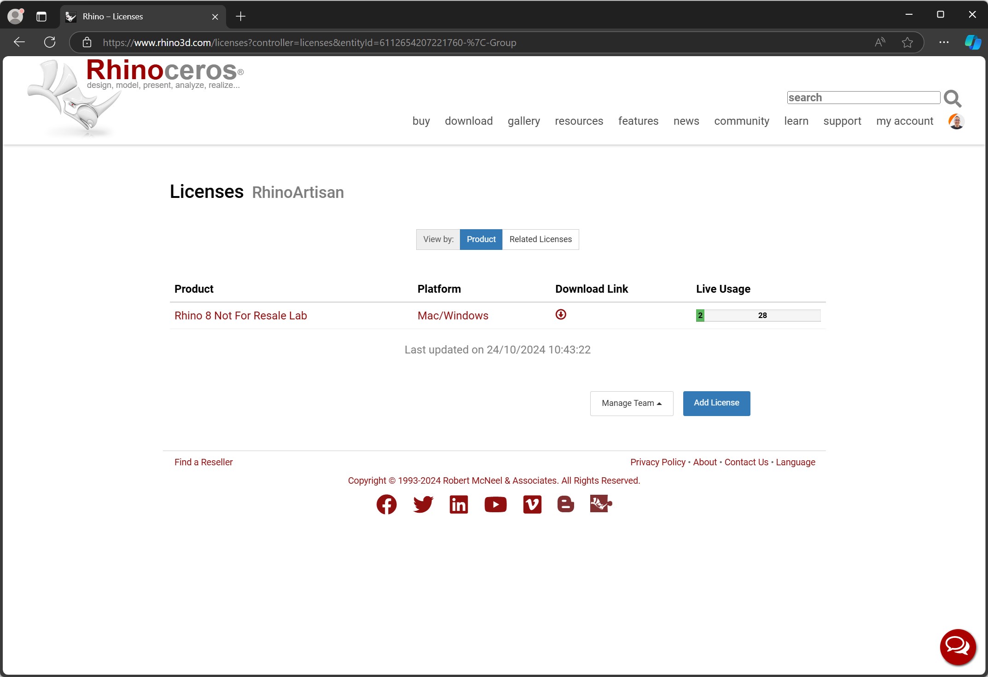This screenshot has width=988, height=677.
Task: Open the Rhino forum icon in footer
Action: pyautogui.click(x=601, y=503)
